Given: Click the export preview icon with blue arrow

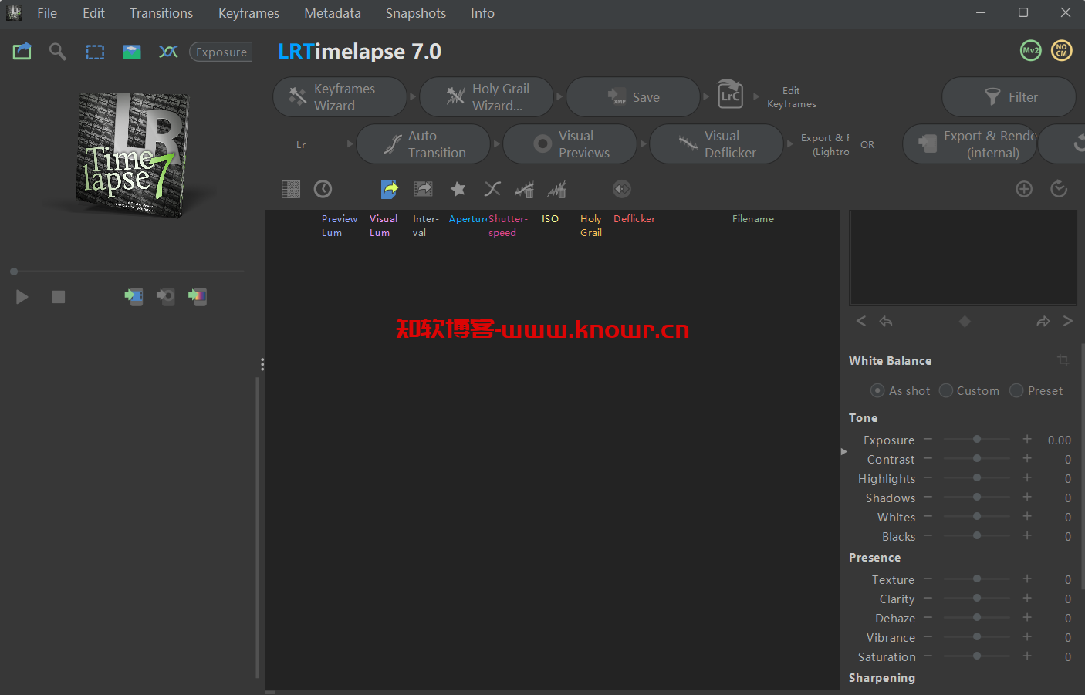Looking at the screenshot, I should [x=22, y=52].
